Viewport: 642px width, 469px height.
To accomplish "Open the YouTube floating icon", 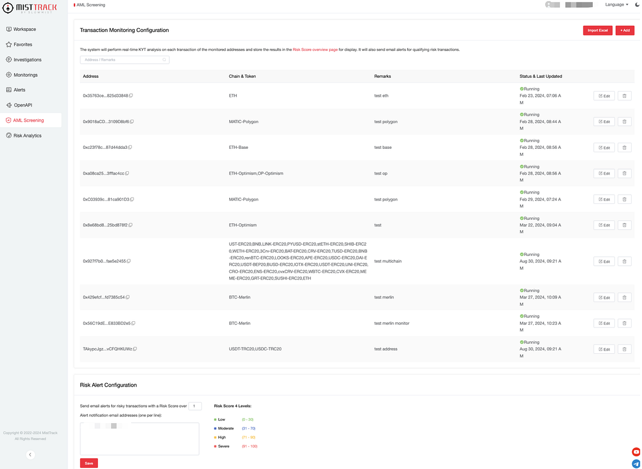I will 636,452.
